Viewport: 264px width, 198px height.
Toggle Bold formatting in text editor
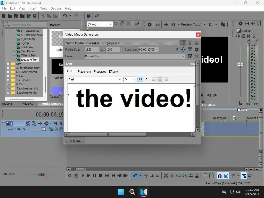140,79
